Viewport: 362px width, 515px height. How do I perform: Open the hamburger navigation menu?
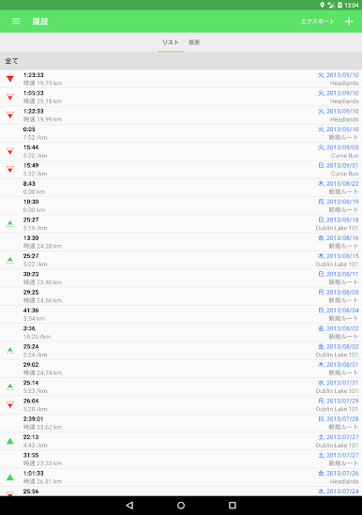[x=16, y=22]
